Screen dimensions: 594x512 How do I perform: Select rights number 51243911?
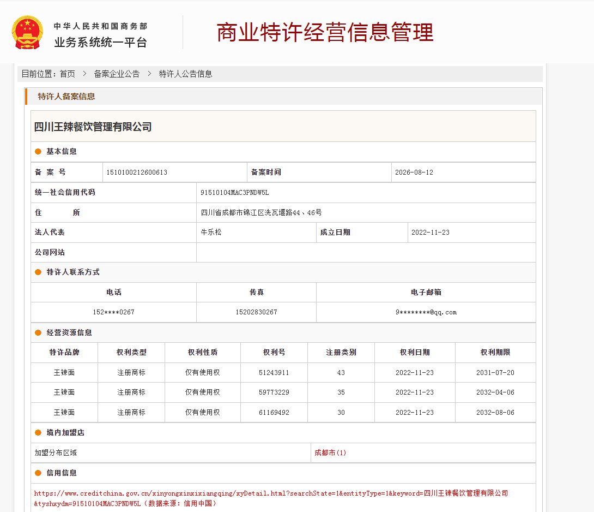tap(274, 373)
